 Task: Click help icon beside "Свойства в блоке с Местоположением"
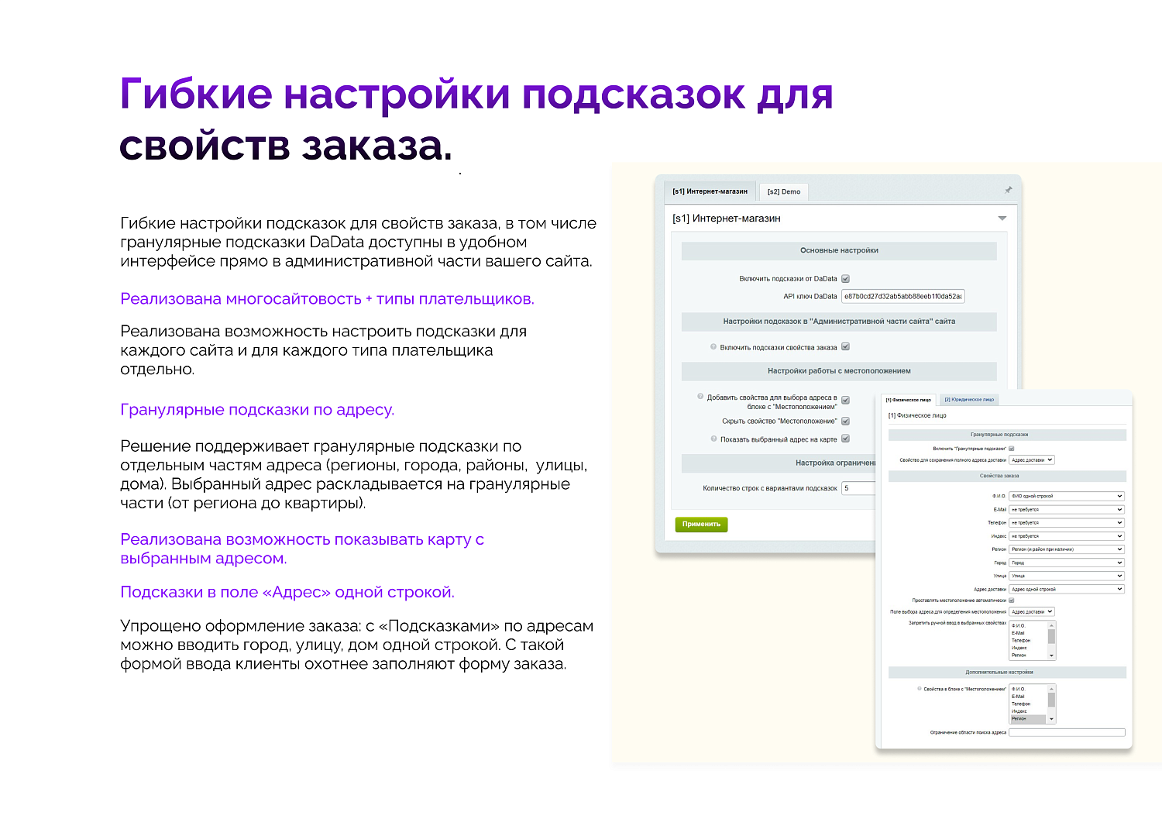(x=919, y=687)
